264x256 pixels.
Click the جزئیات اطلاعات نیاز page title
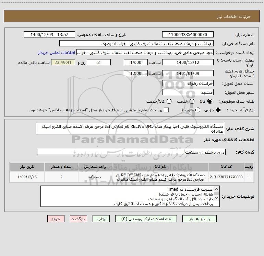(234, 16)
